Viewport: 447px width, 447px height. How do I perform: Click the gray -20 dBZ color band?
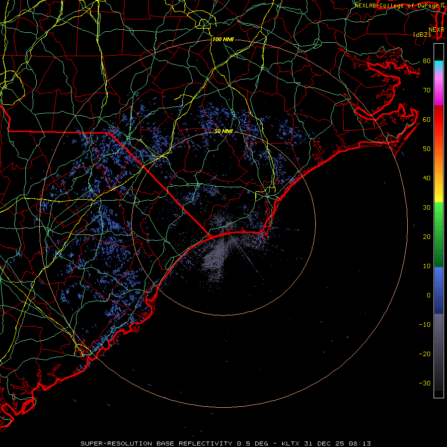point(439,354)
